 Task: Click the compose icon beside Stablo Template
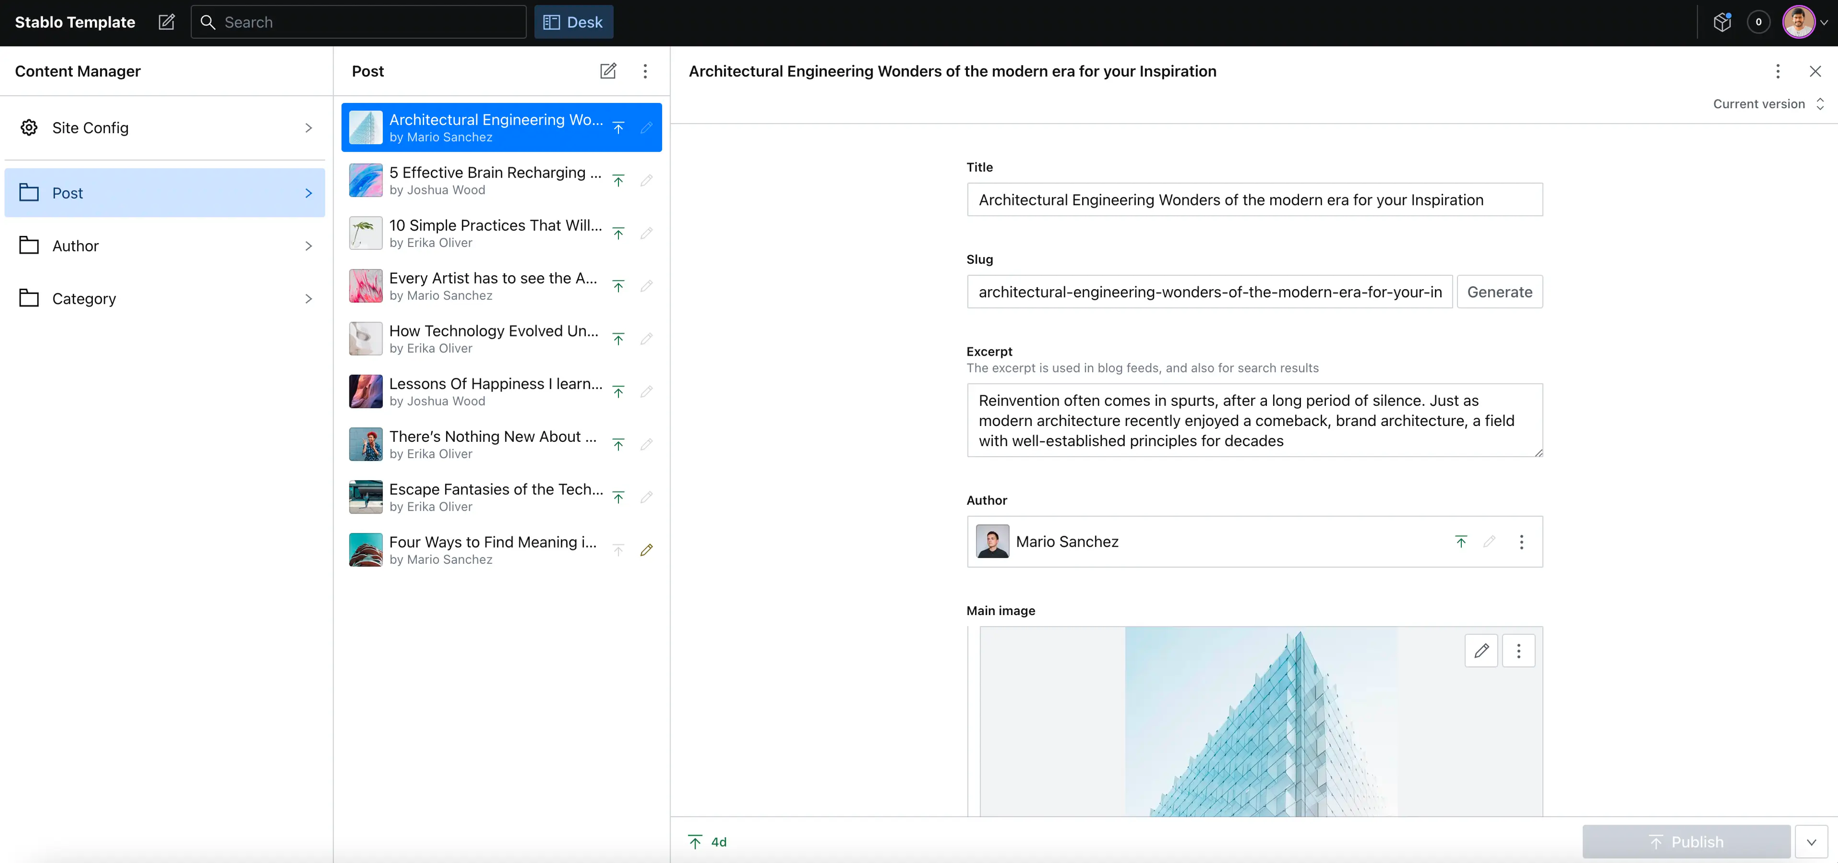[166, 22]
